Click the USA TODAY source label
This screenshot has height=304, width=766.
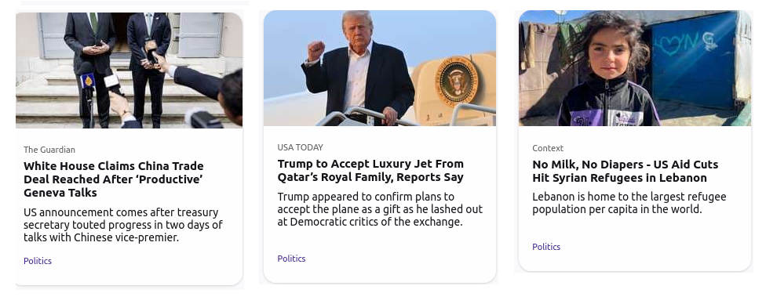click(301, 147)
